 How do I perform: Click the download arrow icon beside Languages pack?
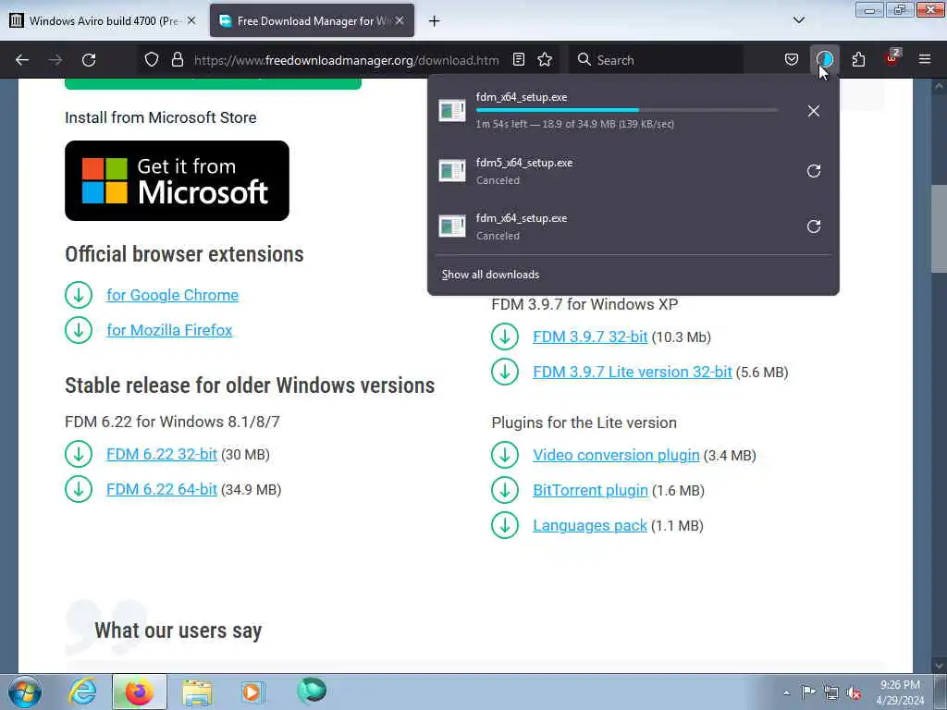pyautogui.click(x=505, y=525)
